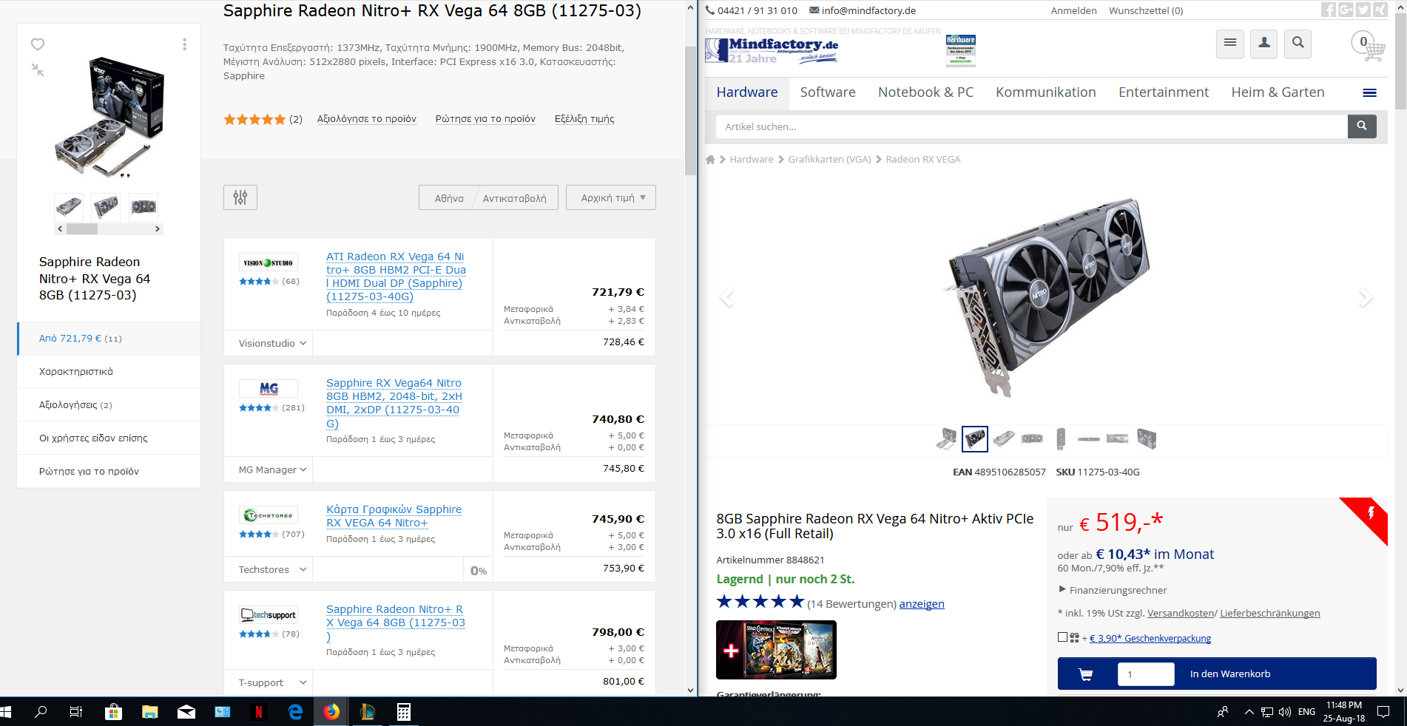Screen dimensions: 1407x726
Task: Open Mindfactory Twitter page icon
Action: [x=1363, y=10]
